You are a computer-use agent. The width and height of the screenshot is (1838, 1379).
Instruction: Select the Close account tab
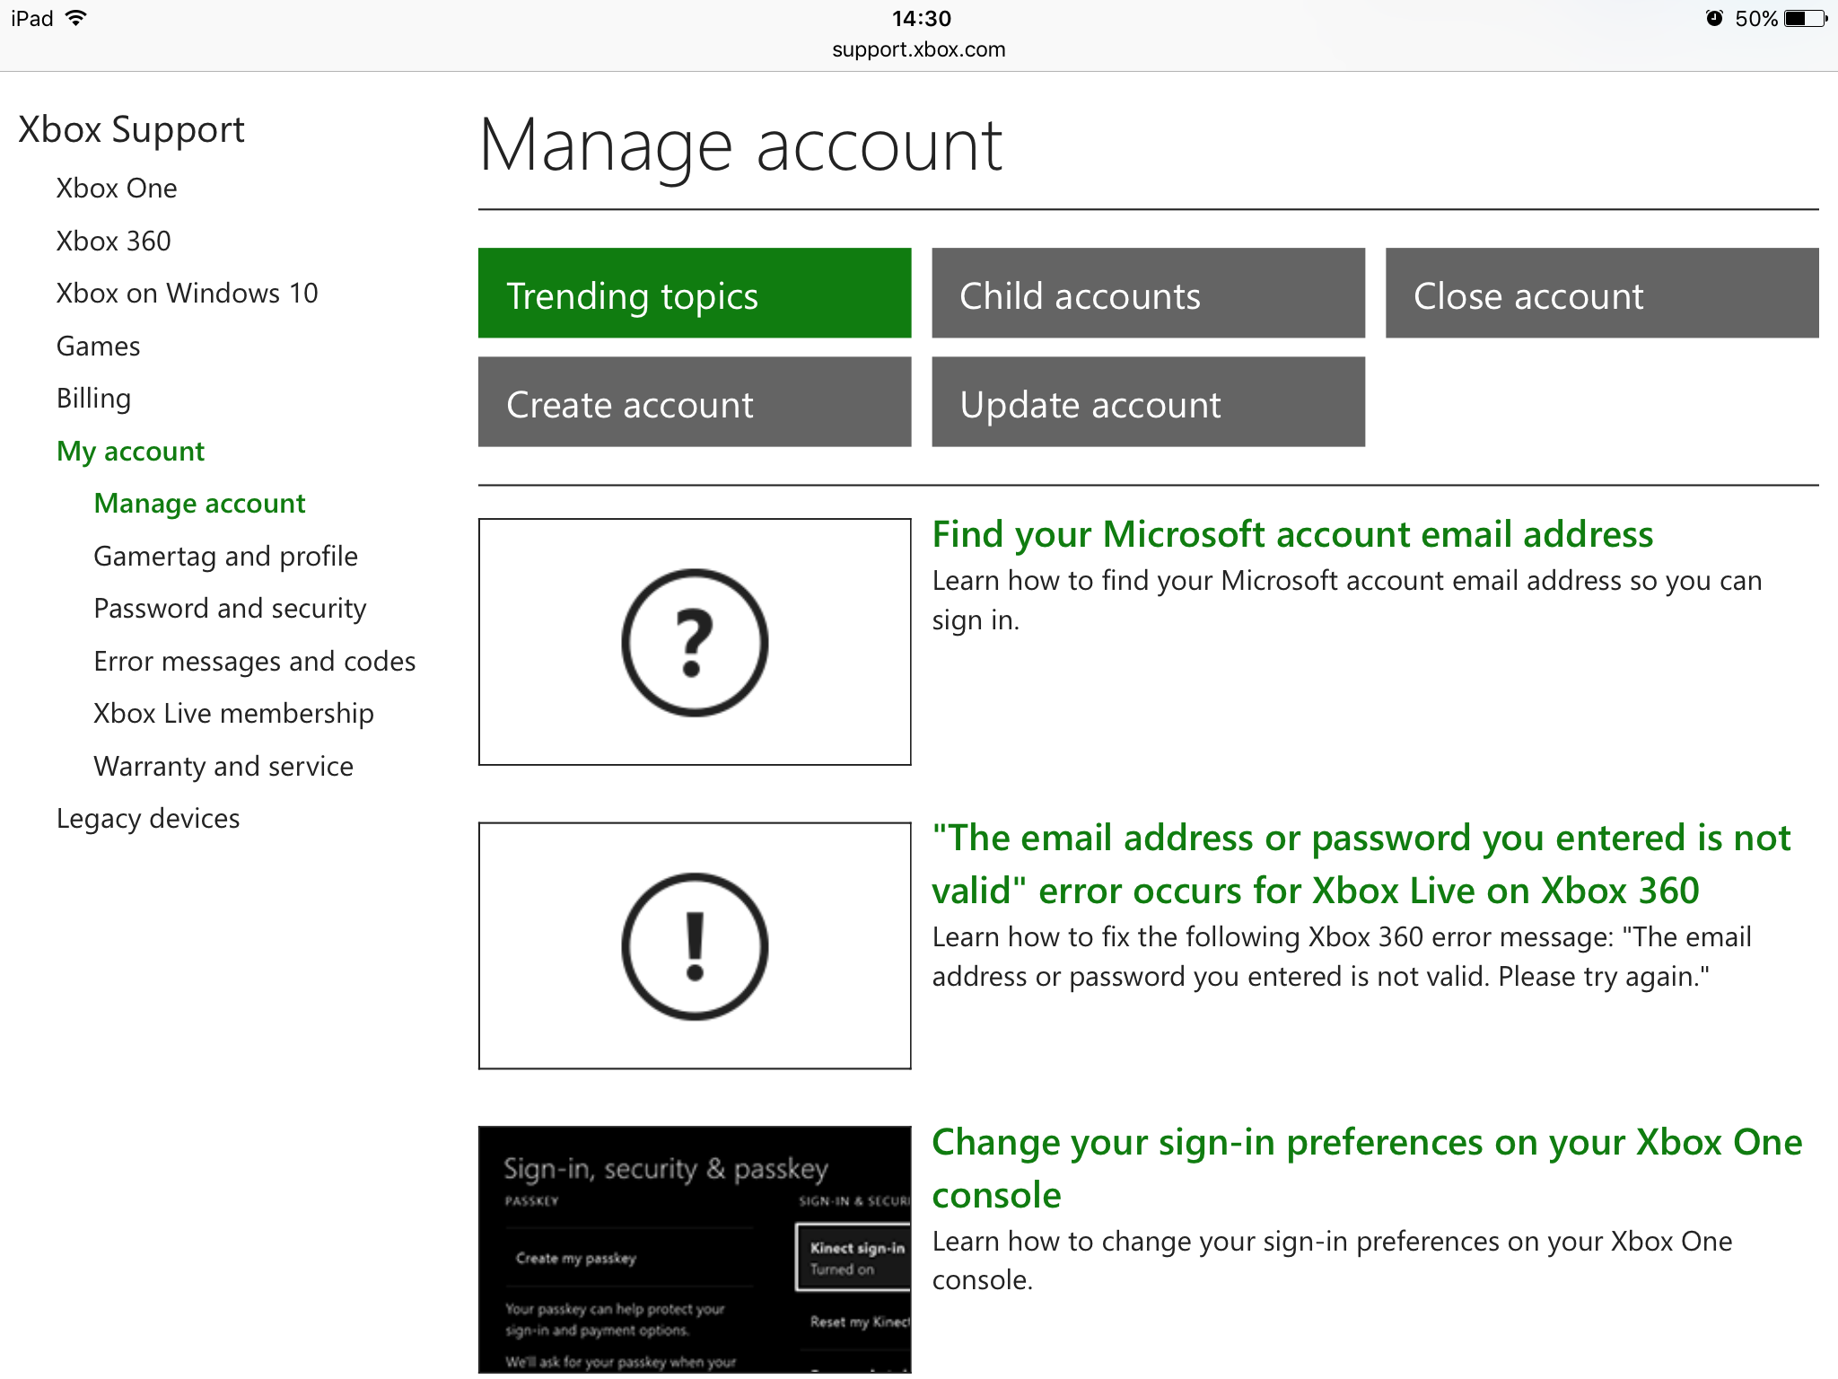click(1602, 293)
